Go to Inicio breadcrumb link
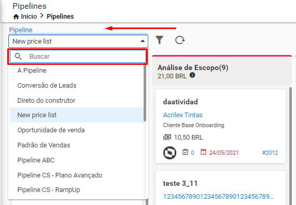 29,17
